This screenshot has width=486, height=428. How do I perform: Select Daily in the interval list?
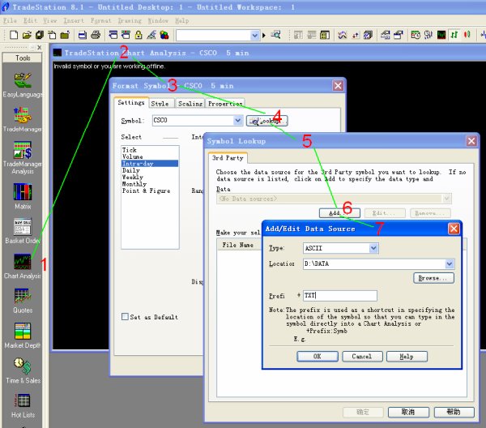pos(150,170)
